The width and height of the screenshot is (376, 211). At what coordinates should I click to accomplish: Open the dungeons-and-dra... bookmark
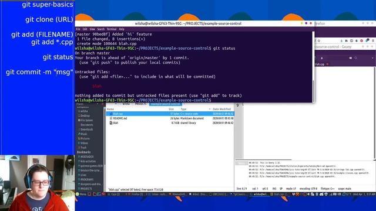point(91,184)
